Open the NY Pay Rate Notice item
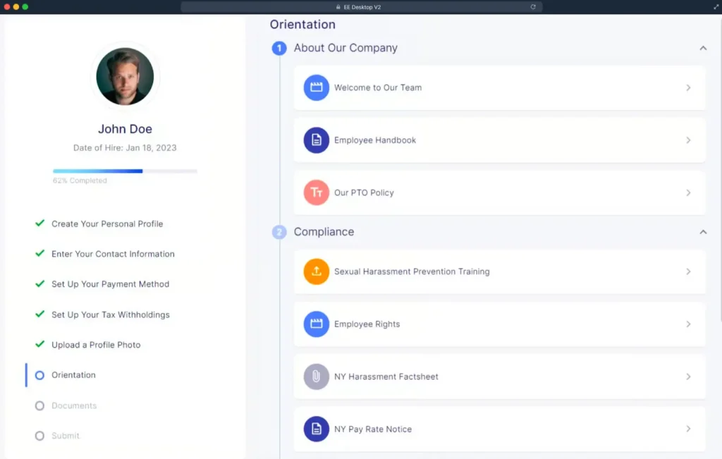Viewport: 722px width, 459px height. pyautogui.click(x=500, y=429)
